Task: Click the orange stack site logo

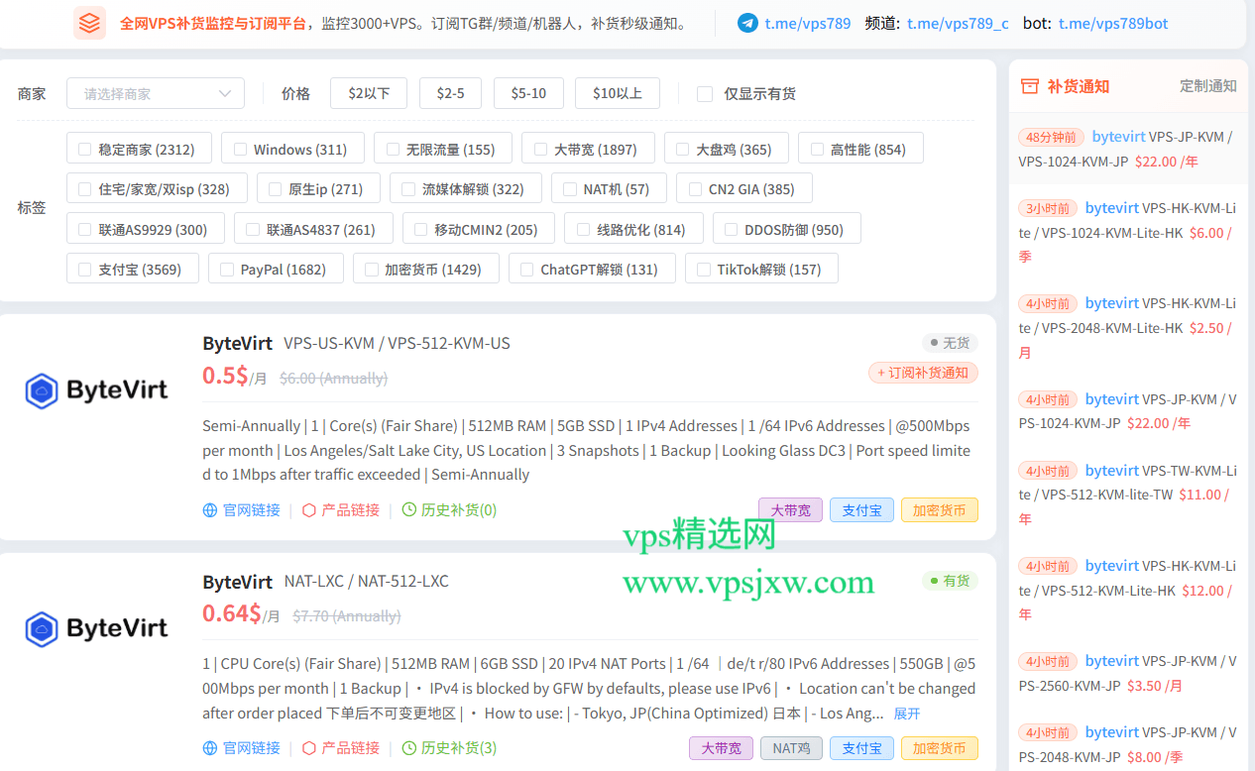Action: click(x=90, y=23)
